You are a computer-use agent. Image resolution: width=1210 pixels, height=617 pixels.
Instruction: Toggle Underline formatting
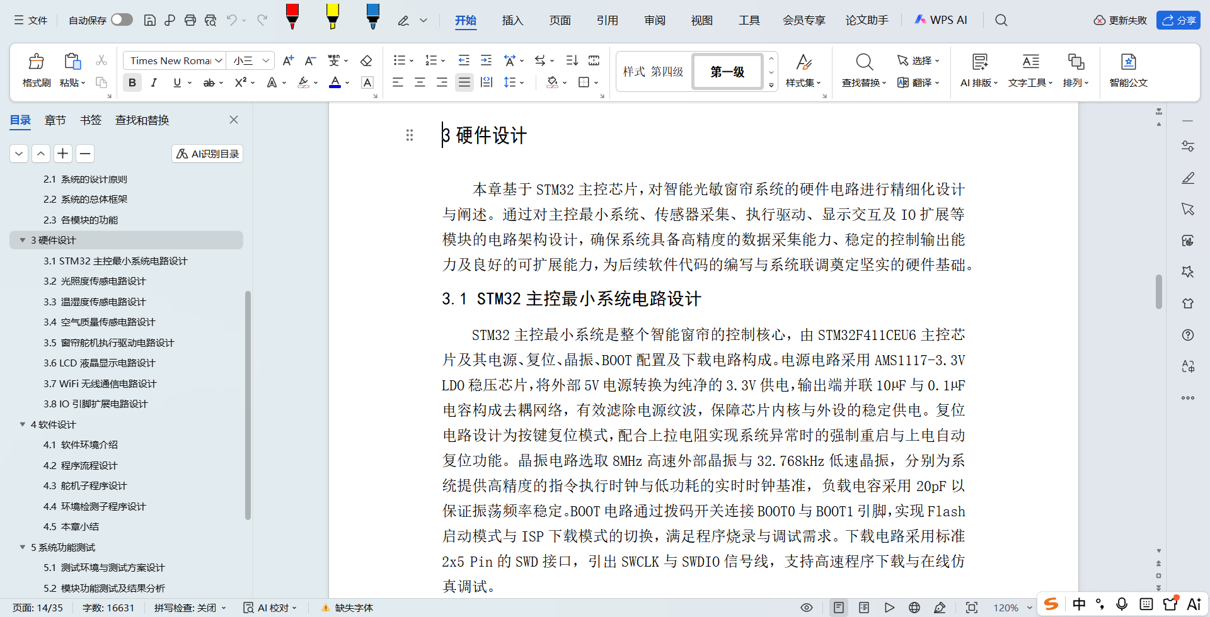(177, 82)
